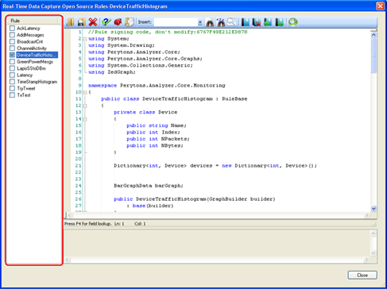Select the DeviceTrafficHisto rule name
This screenshot has height=289, width=387.
[x=37, y=55]
